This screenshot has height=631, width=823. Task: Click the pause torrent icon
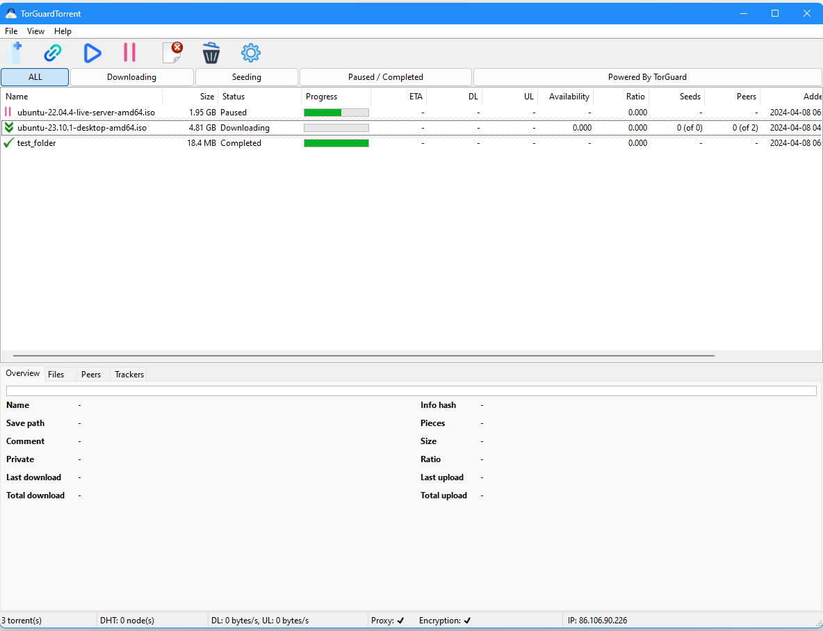pos(129,52)
